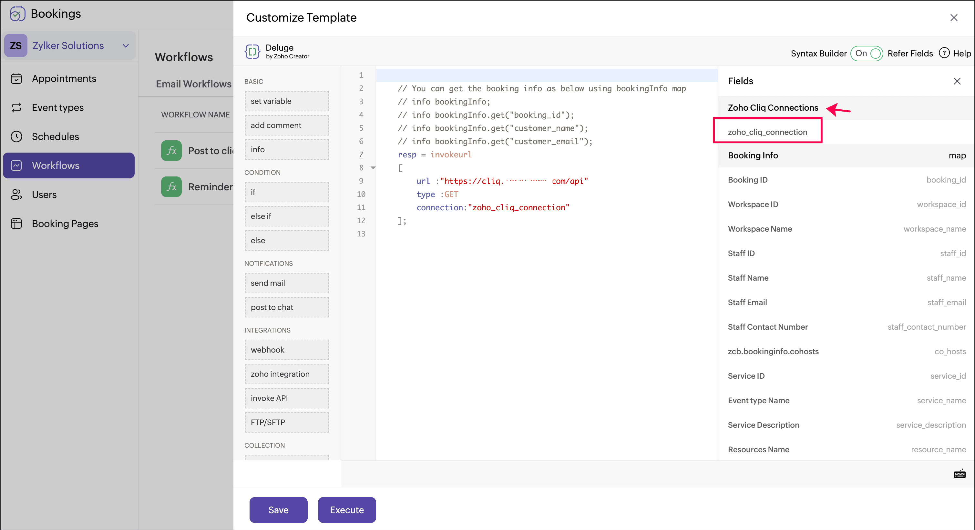
Task: Insert the Staff Name field
Action: [x=846, y=278]
